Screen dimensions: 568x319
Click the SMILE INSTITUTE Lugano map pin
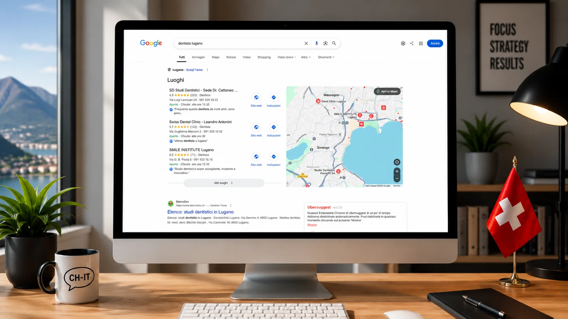click(360, 115)
